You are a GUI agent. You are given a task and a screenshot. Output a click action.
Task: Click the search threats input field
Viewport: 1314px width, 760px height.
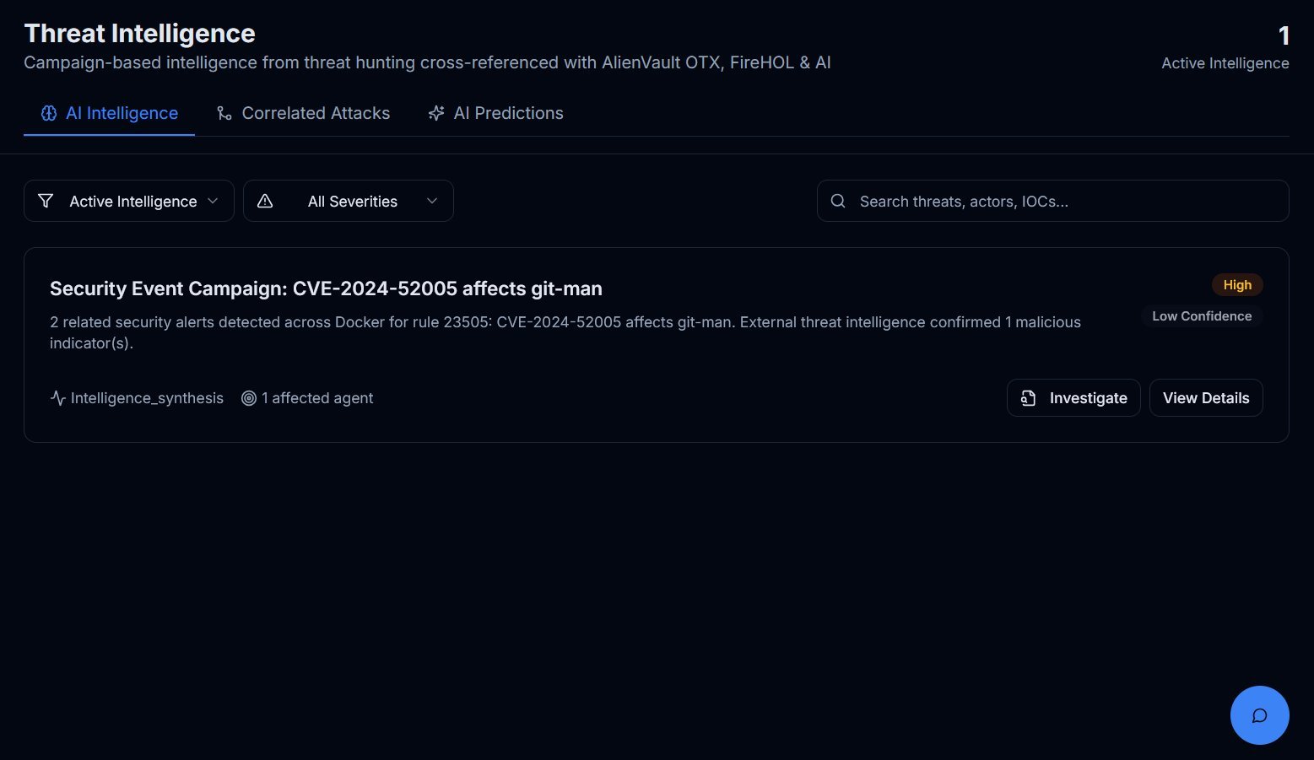(x=1063, y=201)
